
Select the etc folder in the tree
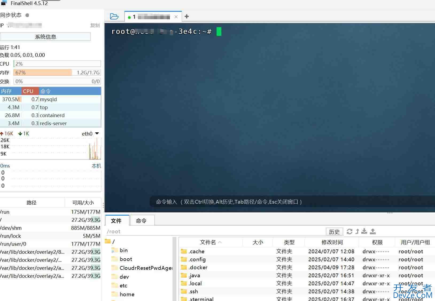tap(123, 286)
